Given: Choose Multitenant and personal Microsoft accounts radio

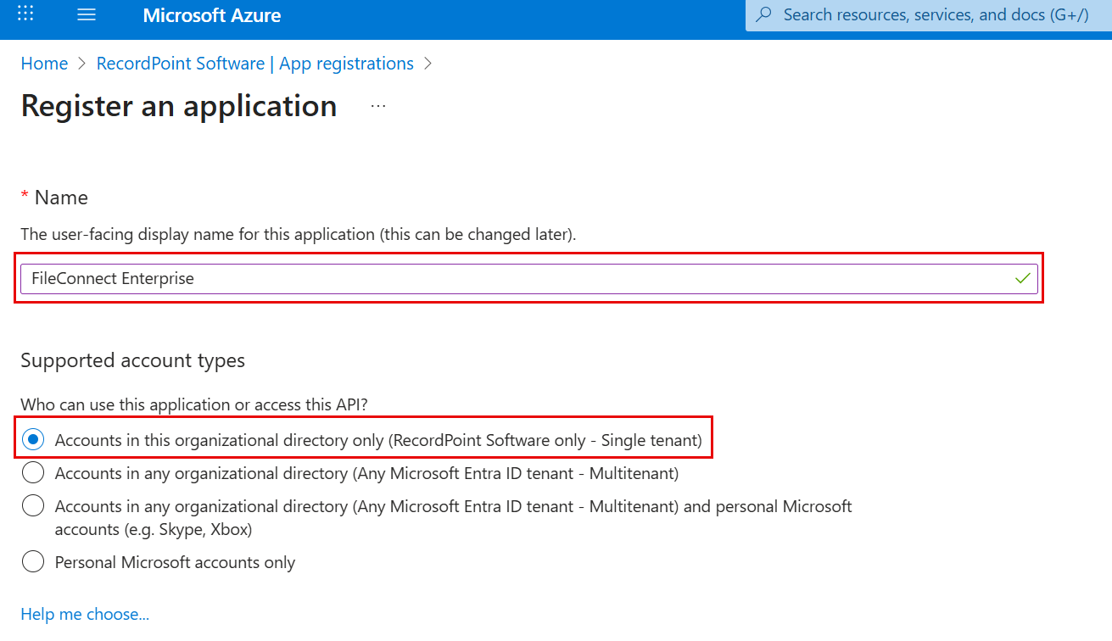Looking at the screenshot, I should [33, 506].
